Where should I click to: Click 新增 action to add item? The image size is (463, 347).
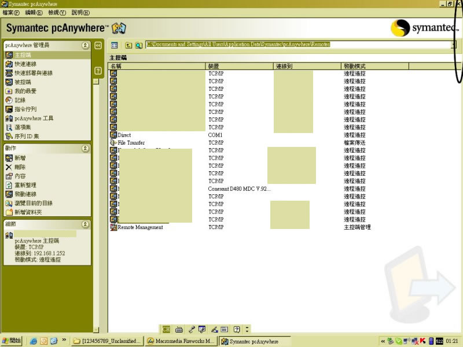pos(20,158)
